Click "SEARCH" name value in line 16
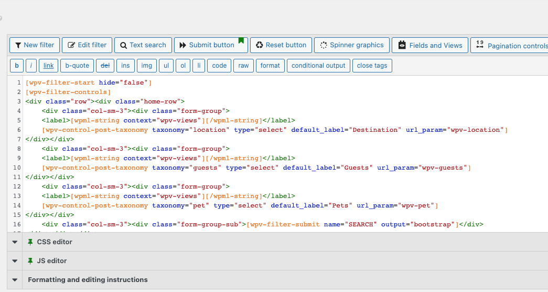The image size is (548, 292). pos(361,224)
